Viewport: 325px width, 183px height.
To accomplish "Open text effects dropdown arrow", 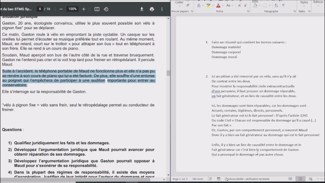I will 203,5.
